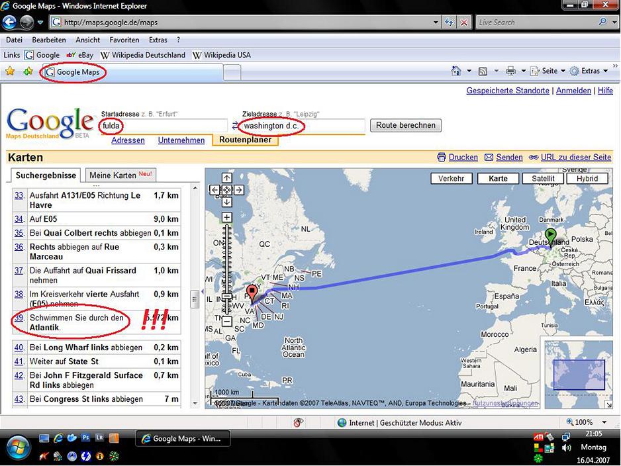Switch map to Karte view
This screenshot has width=621, height=466.
498,179
